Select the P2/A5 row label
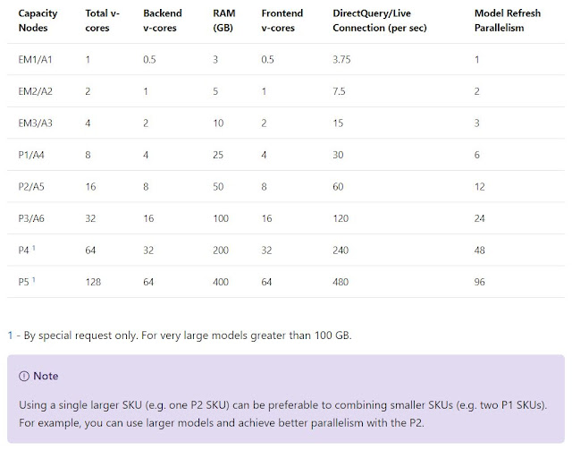The height and width of the screenshot is (450, 572). [x=31, y=186]
